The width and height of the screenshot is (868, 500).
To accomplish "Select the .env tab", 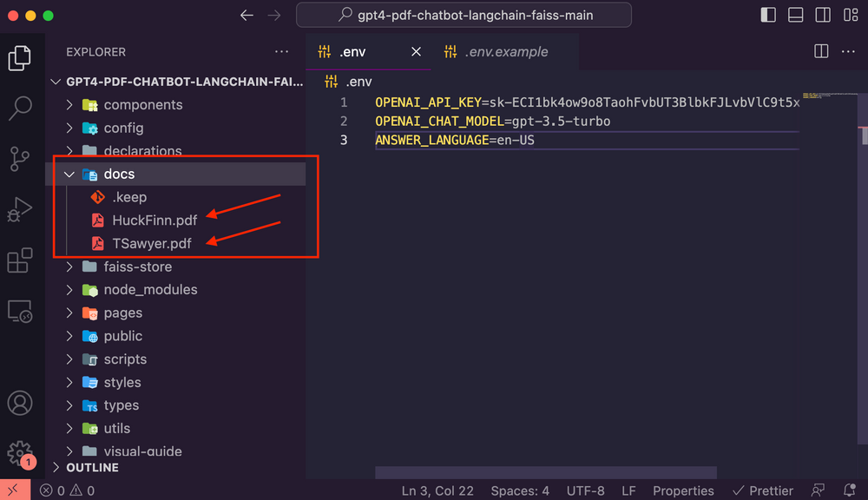I will [x=352, y=51].
